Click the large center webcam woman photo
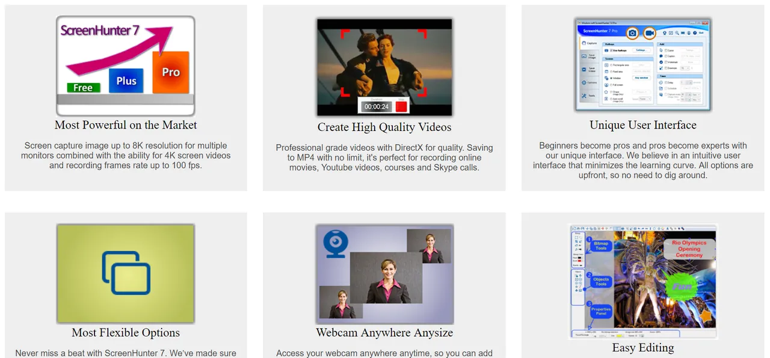The image size is (770, 358). (386, 278)
